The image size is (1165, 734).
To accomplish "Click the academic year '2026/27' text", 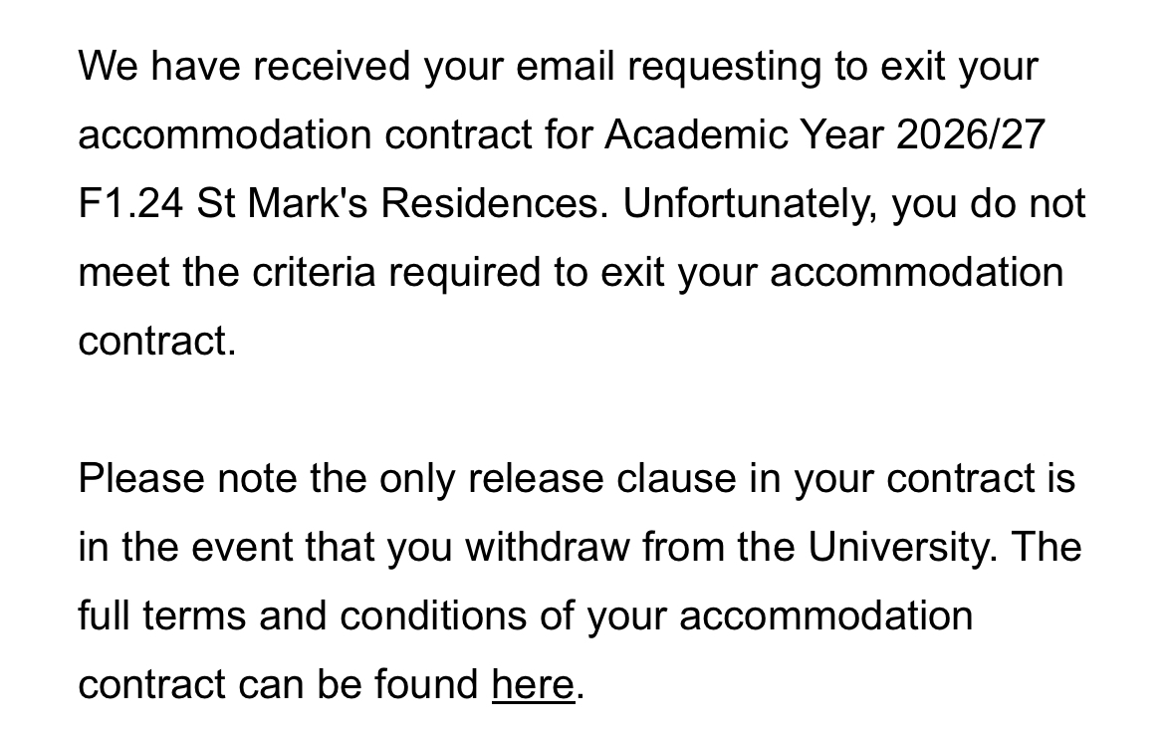I will coord(970,135).
